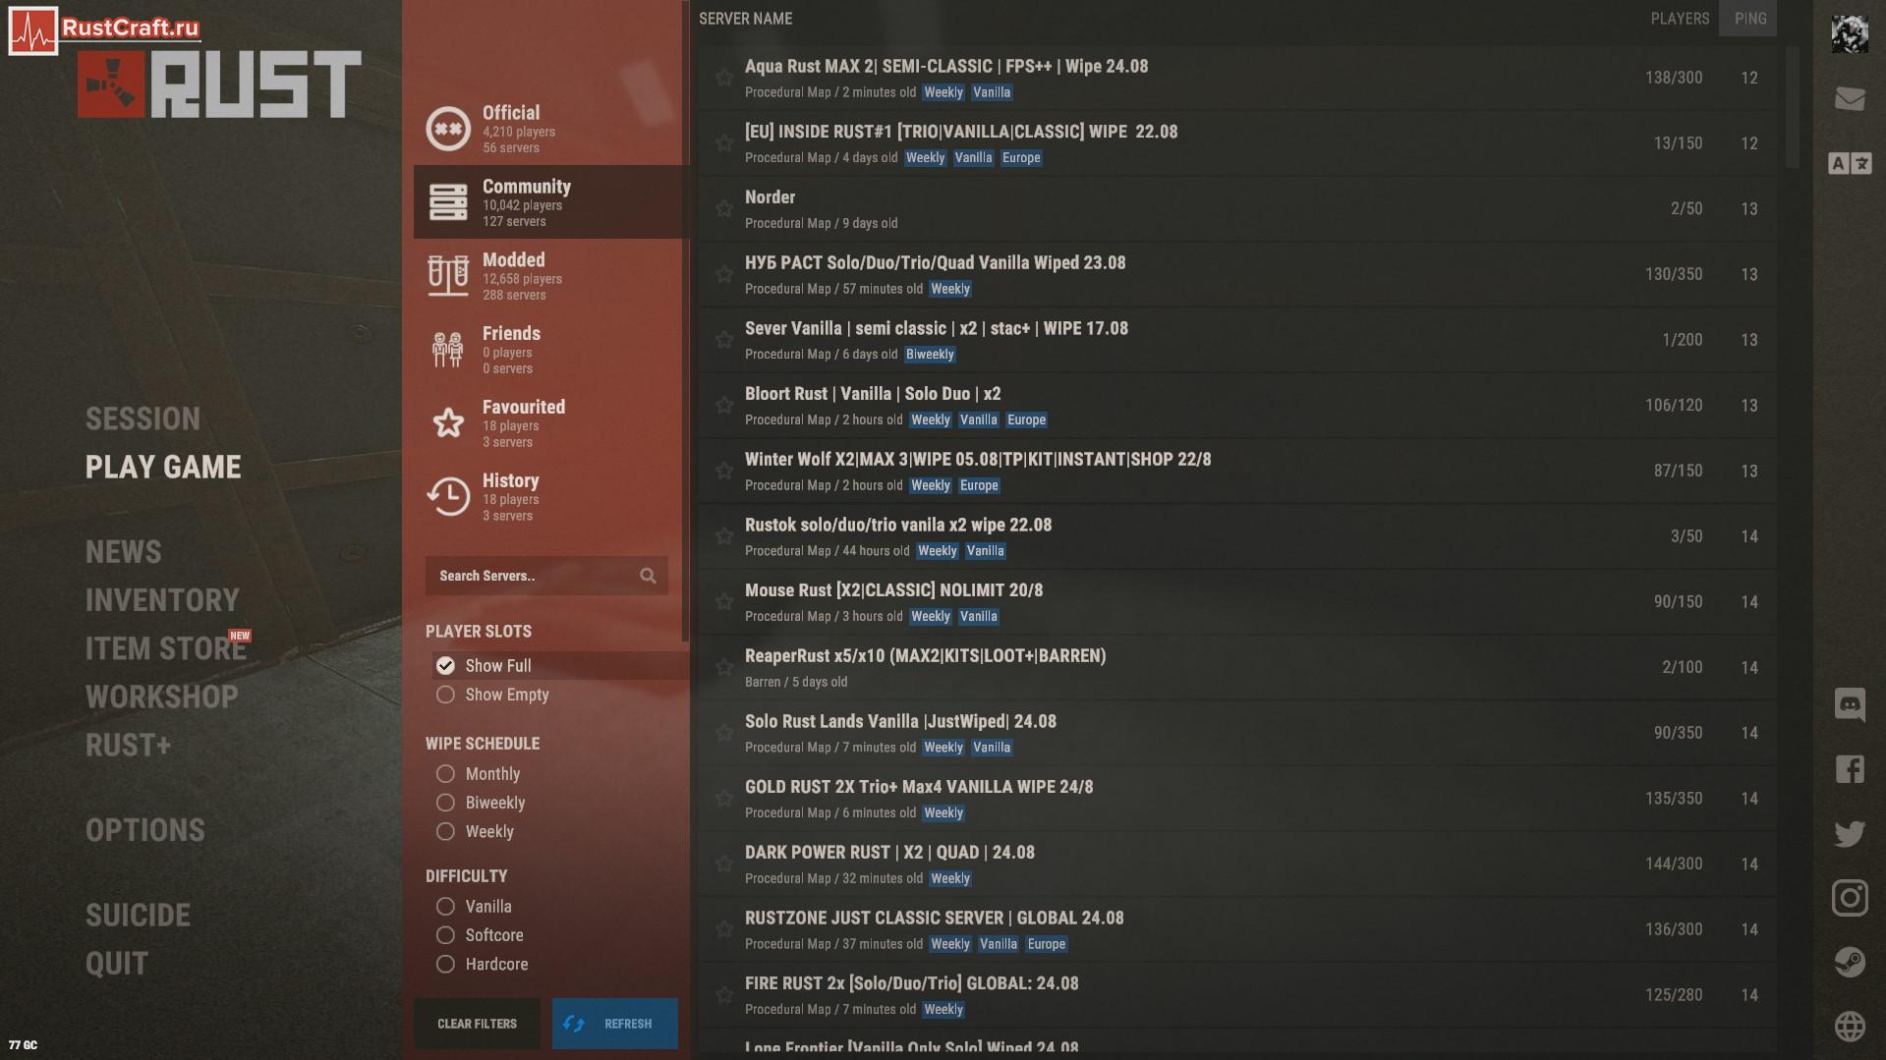Click the server list scrollbar

(x=1792, y=107)
